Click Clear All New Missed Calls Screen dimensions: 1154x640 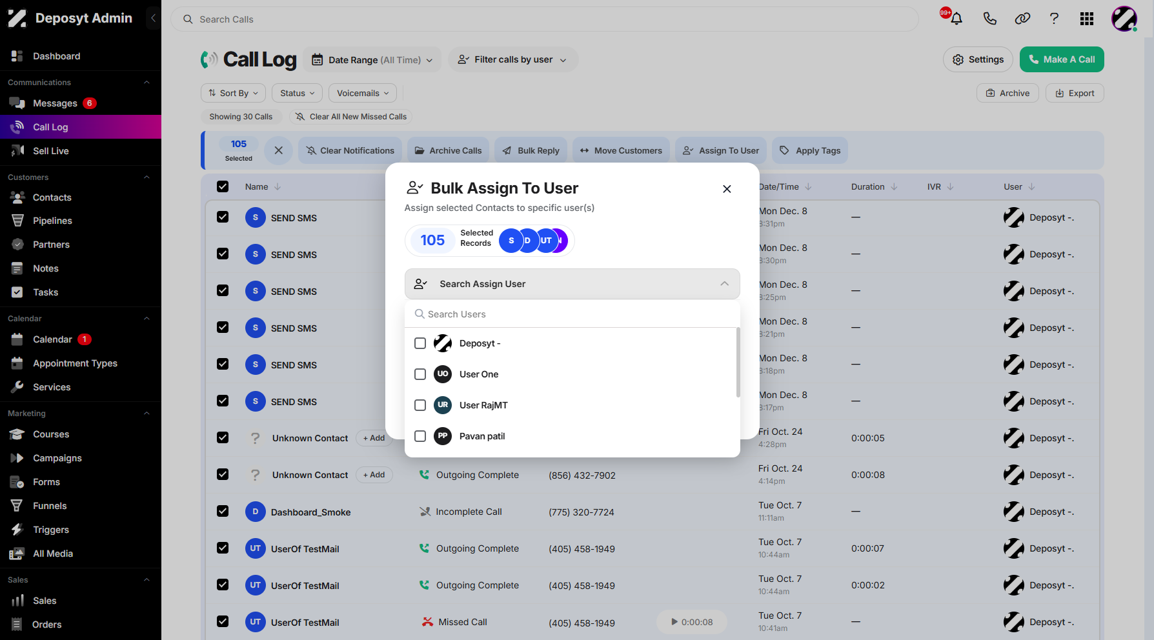point(351,117)
